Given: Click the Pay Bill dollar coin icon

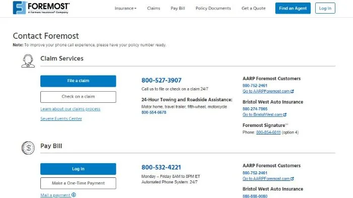Looking at the screenshot, I should pos(28,148).
